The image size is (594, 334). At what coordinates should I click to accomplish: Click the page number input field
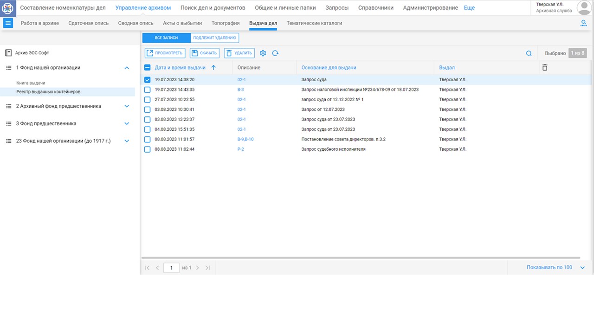click(171, 268)
